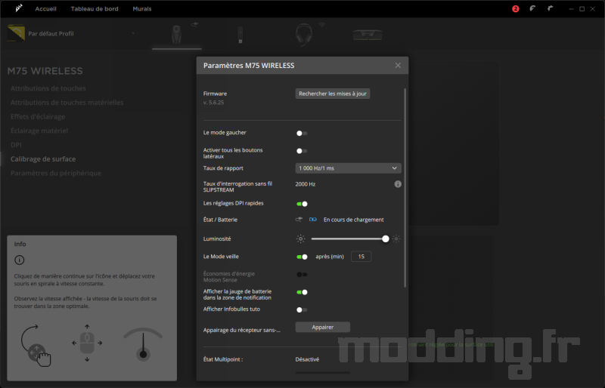Click the Corsair iCUE logo icon
The image size is (605, 388).
(18, 8)
